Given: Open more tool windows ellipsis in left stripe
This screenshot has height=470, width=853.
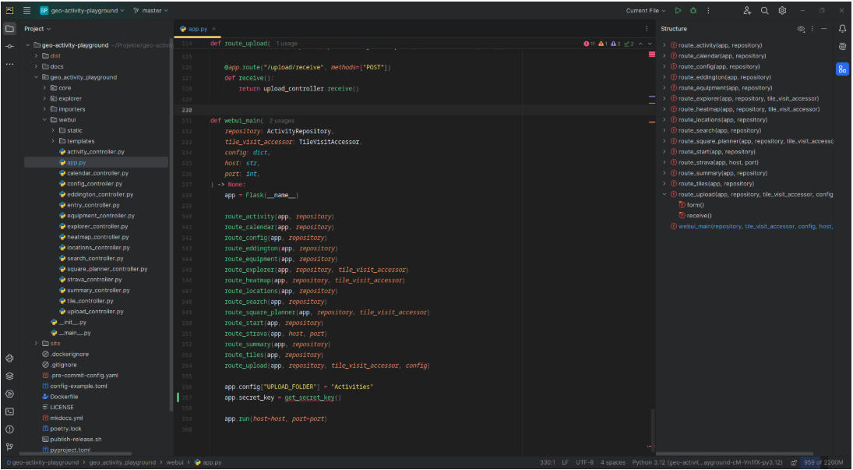Looking at the screenshot, I should coord(9,64).
